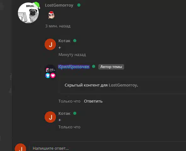Screen dimensions: 186x151
Task: Click the online dot near the second Котак
Action: tap(75, 113)
